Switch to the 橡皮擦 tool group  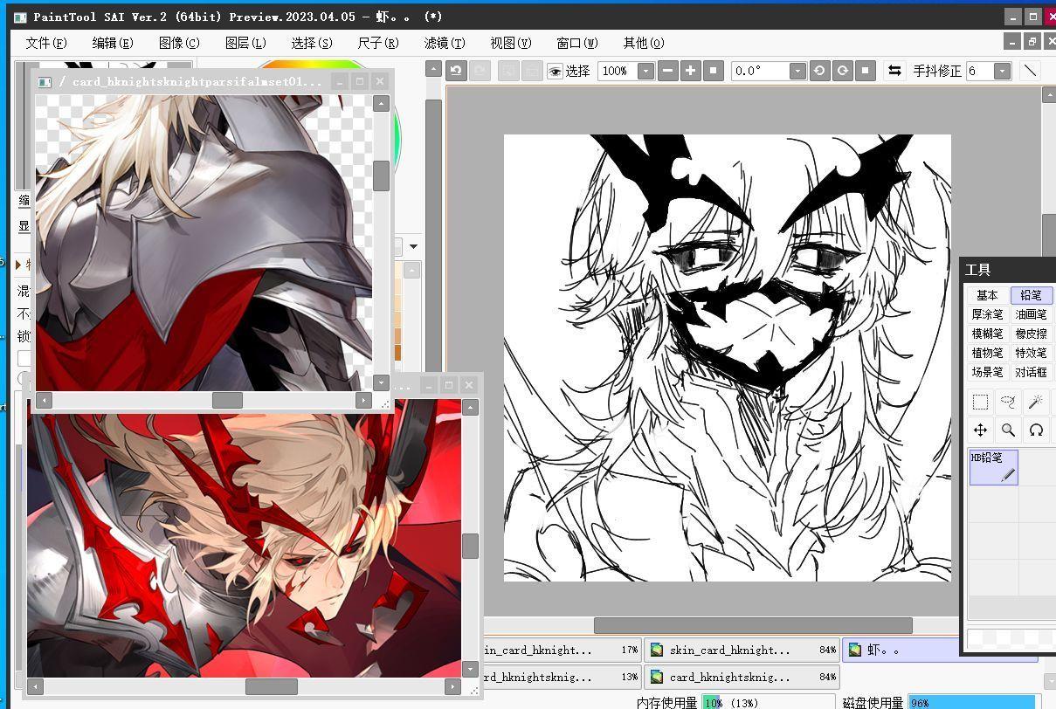coord(1031,334)
